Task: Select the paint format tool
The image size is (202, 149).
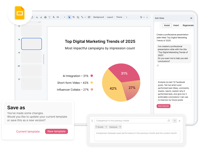Action: point(49,17)
